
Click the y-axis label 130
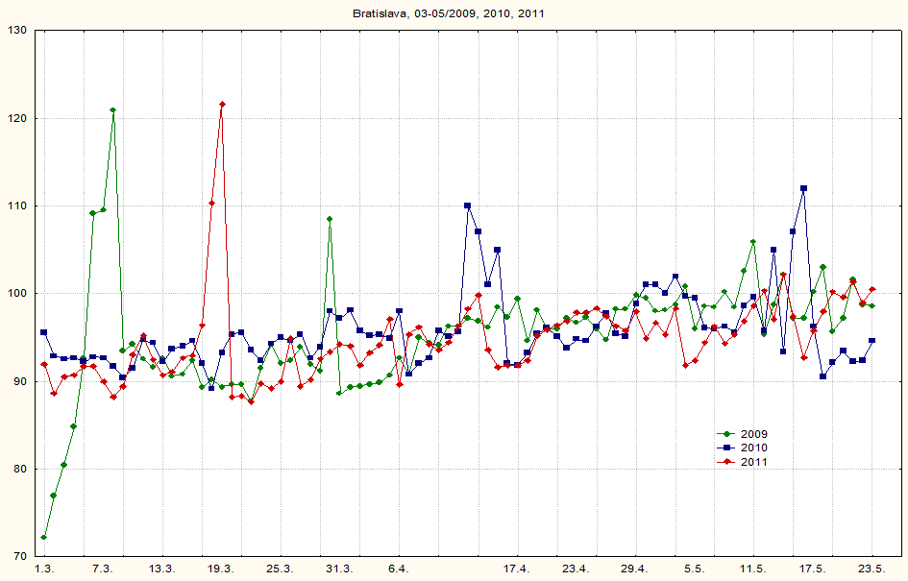16,31
